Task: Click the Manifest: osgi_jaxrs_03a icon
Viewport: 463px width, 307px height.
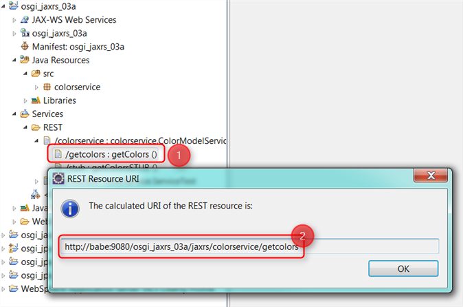Action: 25,47
